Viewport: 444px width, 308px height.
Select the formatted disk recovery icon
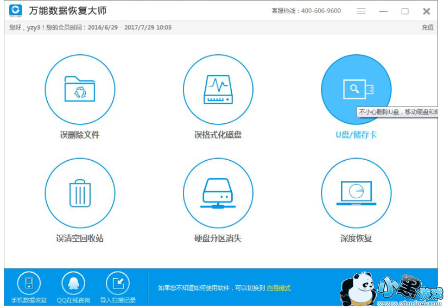[x=218, y=89]
